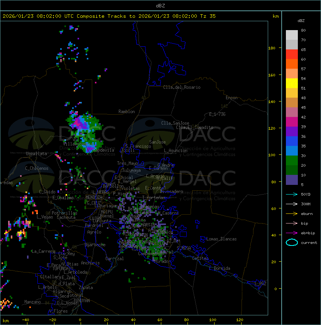Click the 'Agrelo' place label

pyautogui.click(x=94, y=232)
